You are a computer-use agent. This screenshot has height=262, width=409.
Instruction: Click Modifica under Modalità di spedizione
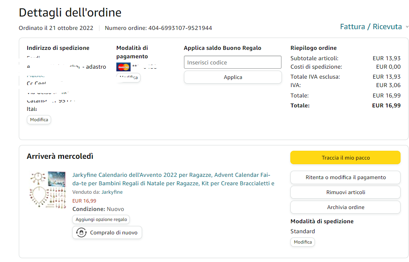coord(303,242)
